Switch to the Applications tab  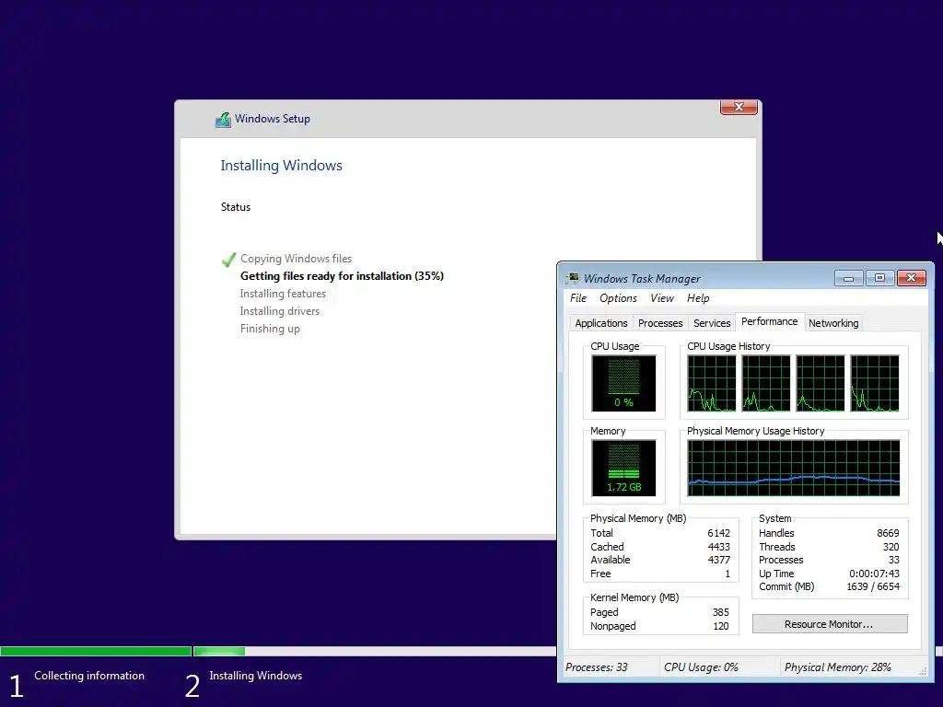coord(600,323)
